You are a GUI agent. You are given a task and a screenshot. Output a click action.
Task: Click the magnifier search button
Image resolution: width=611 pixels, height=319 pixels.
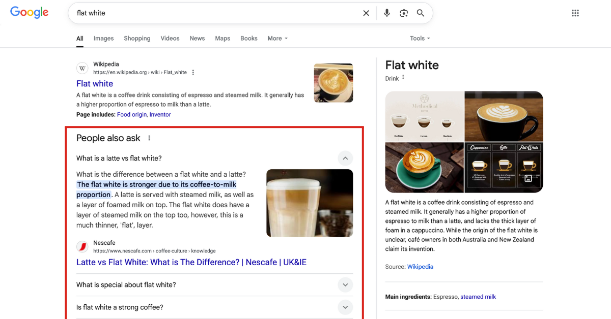[421, 13]
